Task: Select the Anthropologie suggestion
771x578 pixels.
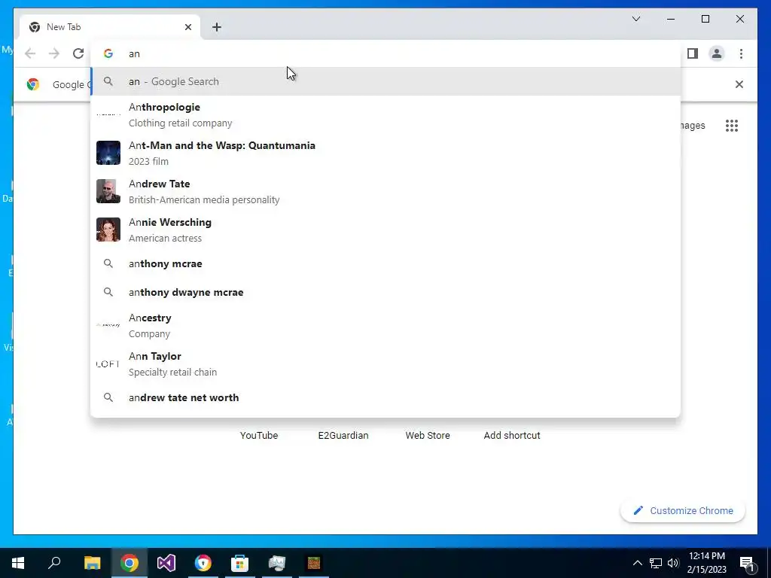Action: (385, 115)
